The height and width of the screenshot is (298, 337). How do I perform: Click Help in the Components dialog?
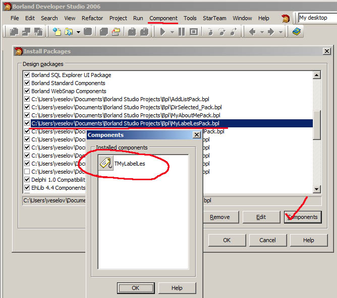click(x=177, y=288)
